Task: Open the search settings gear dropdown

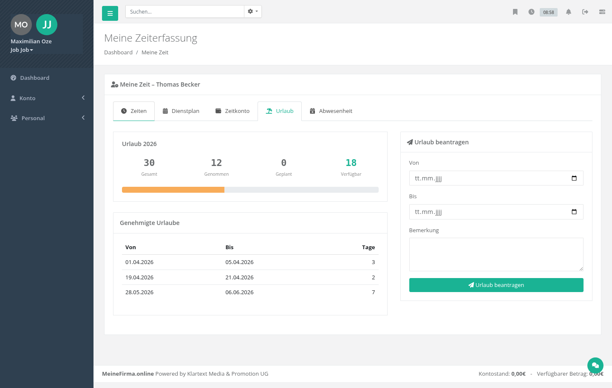Action: [x=253, y=11]
